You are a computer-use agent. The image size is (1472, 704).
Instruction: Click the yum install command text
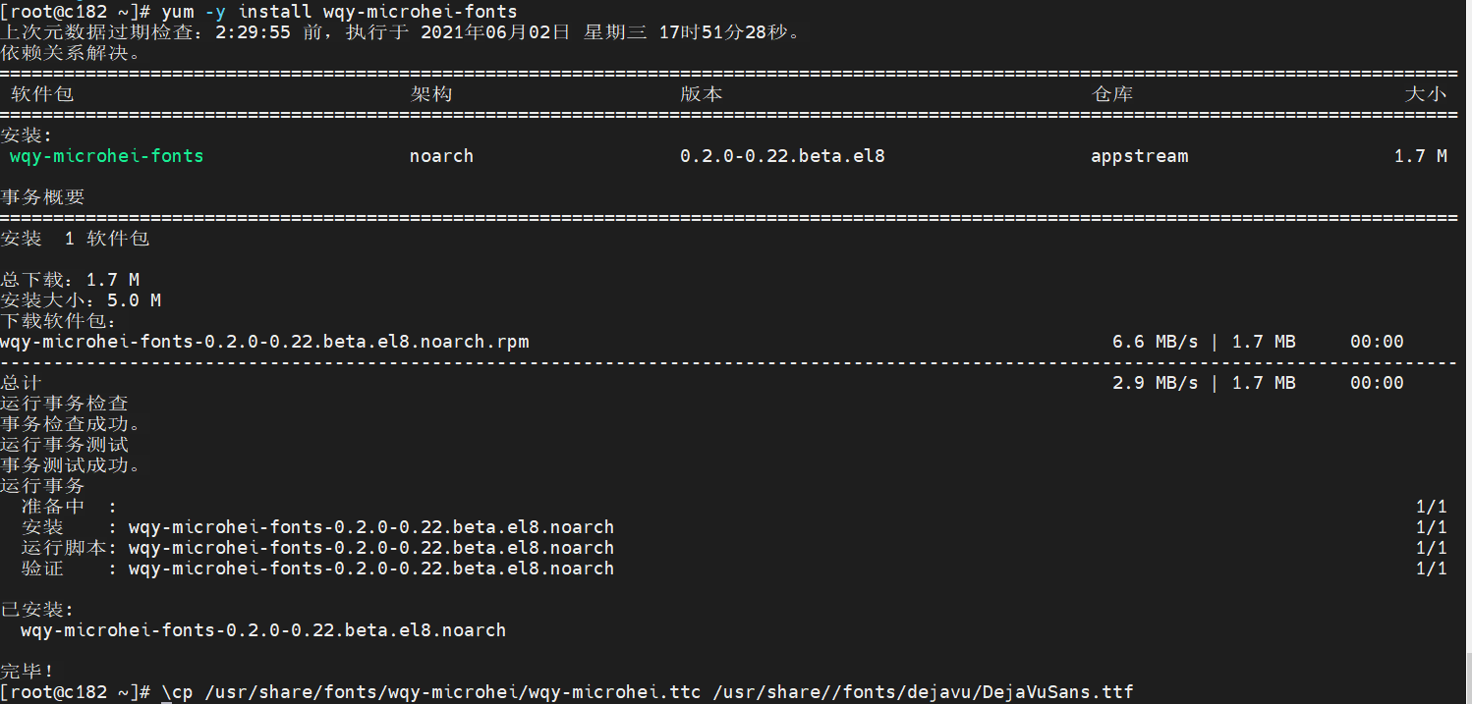tap(339, 11)
